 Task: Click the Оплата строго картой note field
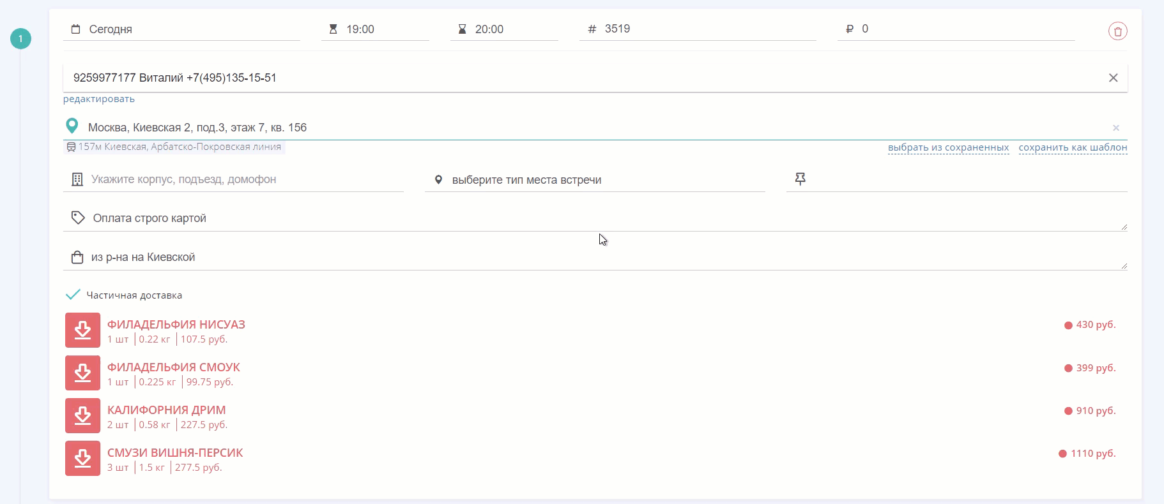coord(595,218)
